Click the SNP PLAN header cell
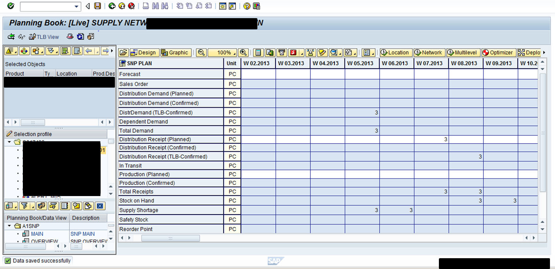The height and width of the screenshot is (269, 555). pos(171,63)
